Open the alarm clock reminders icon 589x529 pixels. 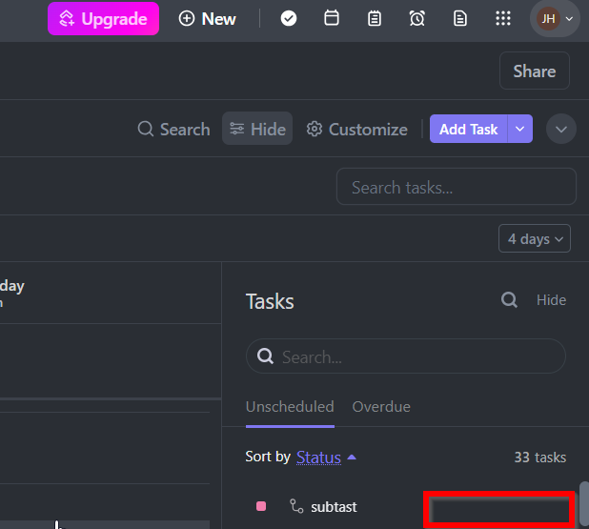(416, 18)
